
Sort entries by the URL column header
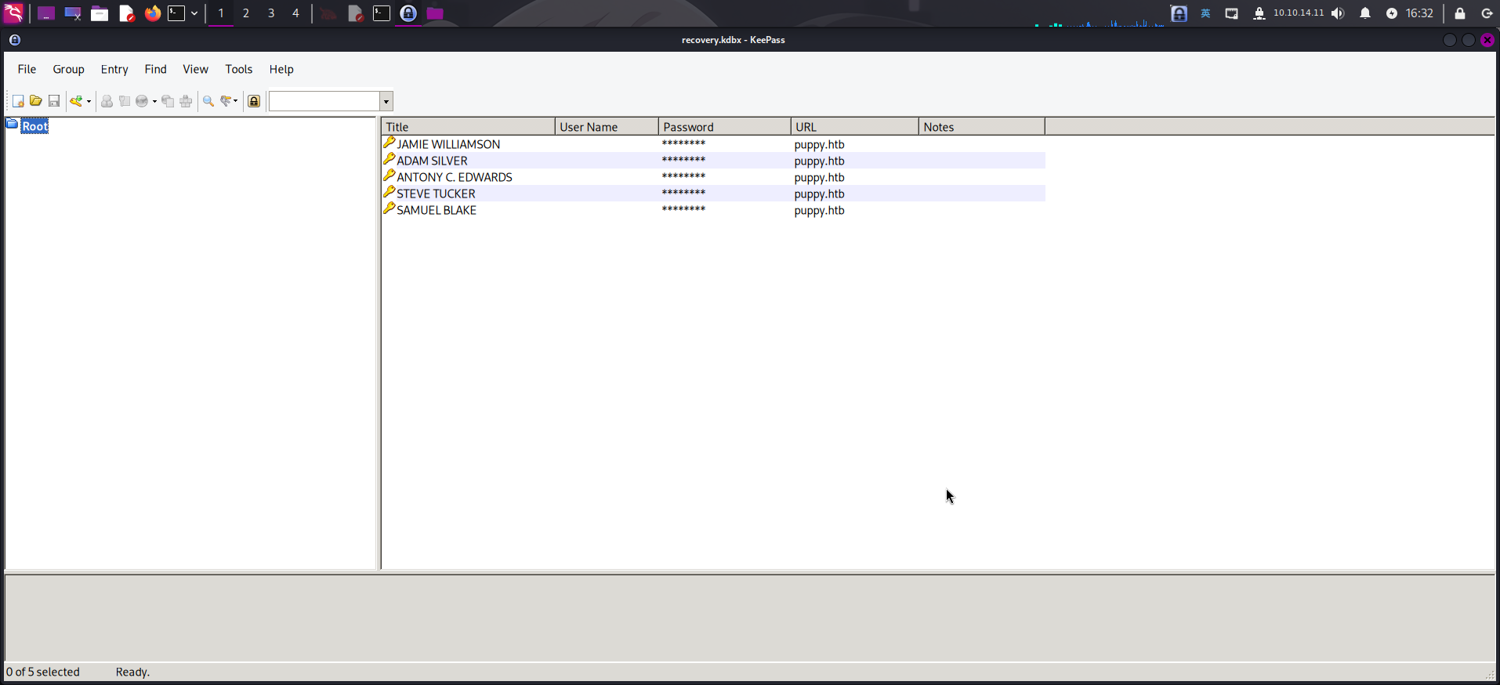[854, 127]
